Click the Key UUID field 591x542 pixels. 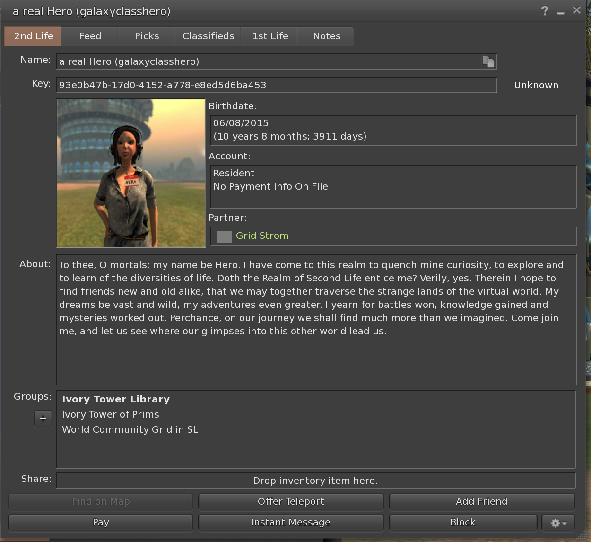276,86
